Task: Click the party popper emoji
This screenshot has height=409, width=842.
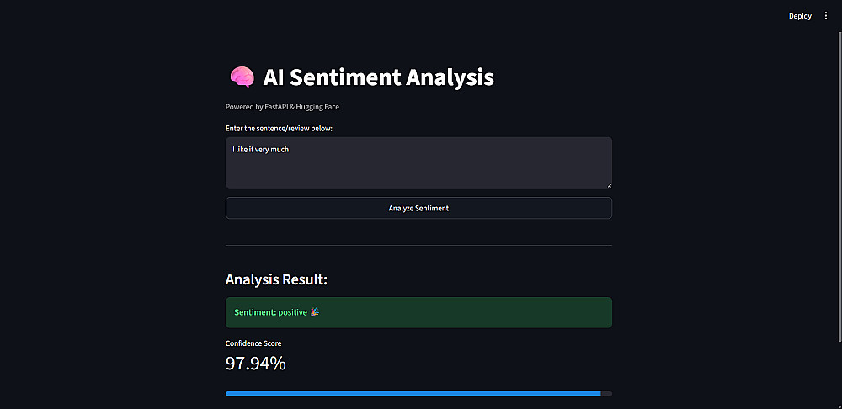Action: pyautogui.click(x=315, y=312)
